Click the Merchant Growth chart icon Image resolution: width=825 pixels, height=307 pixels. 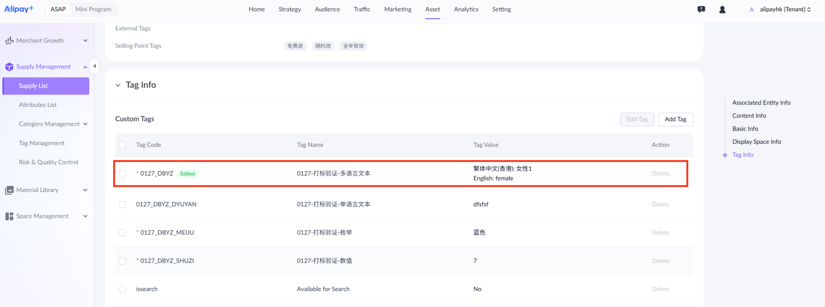pos(9,41)
